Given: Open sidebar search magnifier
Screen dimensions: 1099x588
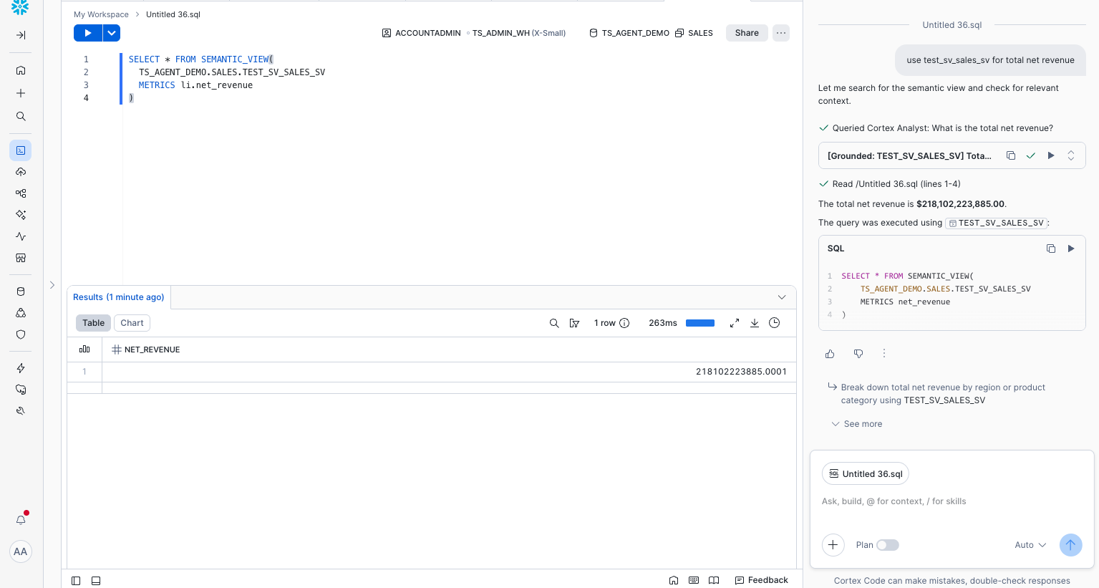Looking at the screenshot, I should (21, 116).
